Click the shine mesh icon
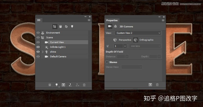203x107 pixels. click(x=46, y=52)
